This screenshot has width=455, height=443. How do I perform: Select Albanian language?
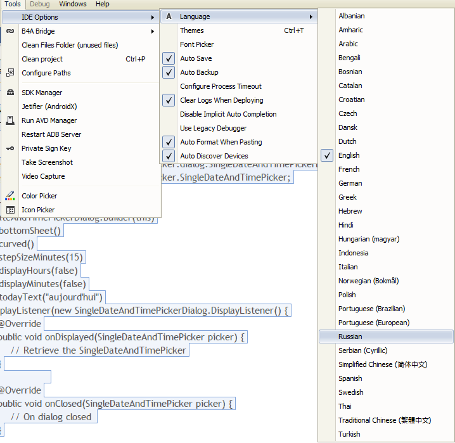click(352, 16)
